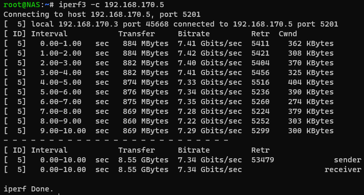Click the total Retr value 53479
Image resolution: width=364 pixels, height=195 pixels.
click(x=263, y=160)
